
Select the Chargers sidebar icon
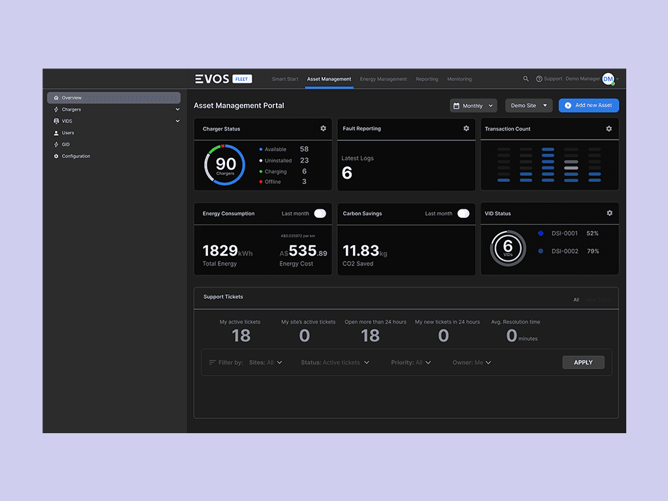pos(55,109)
